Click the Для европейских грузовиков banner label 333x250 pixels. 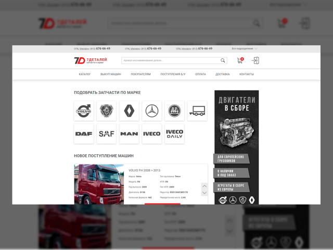tap(231, 159)
